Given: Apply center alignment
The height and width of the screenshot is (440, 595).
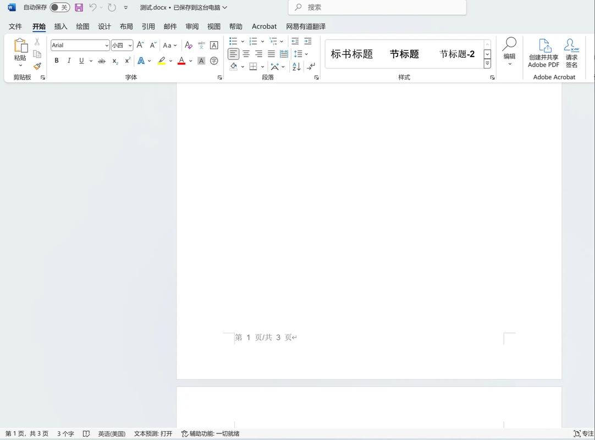Looking at the screenshot, I should (246, 54).
